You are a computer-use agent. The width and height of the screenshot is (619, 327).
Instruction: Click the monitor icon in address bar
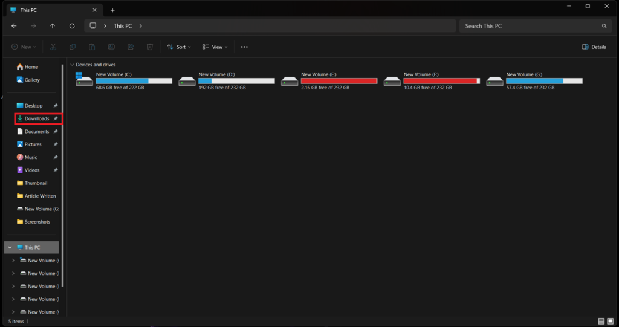(x=92, y=25)
